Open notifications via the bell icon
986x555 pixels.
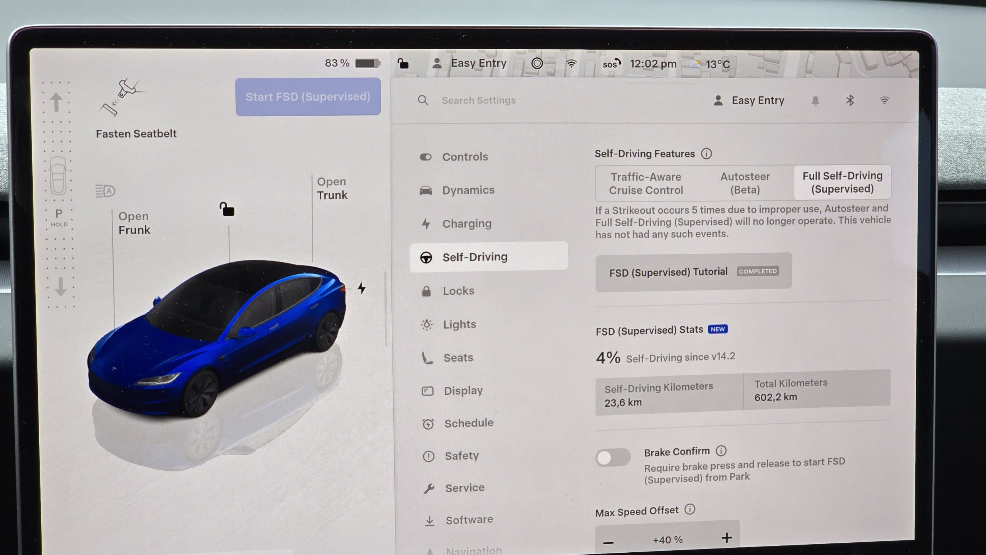815,101
